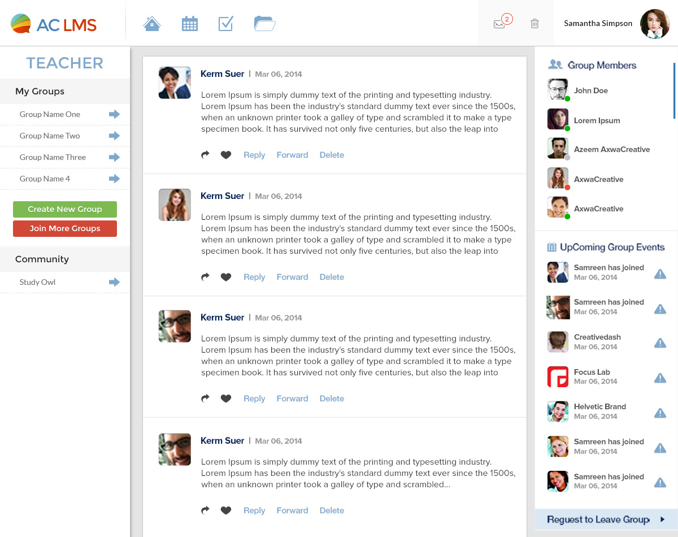Open Samantha Simpson's profile avatar
Viewport: 678px width, 537px height.
(655, 24)
